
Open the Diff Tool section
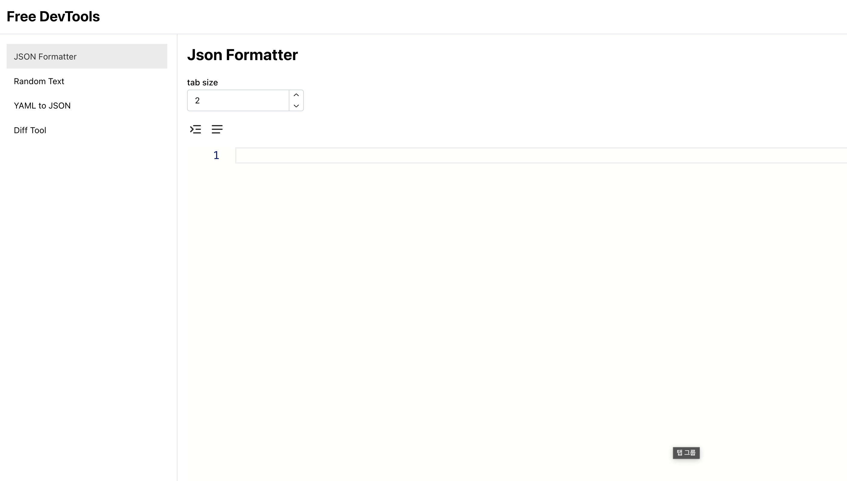30,130
